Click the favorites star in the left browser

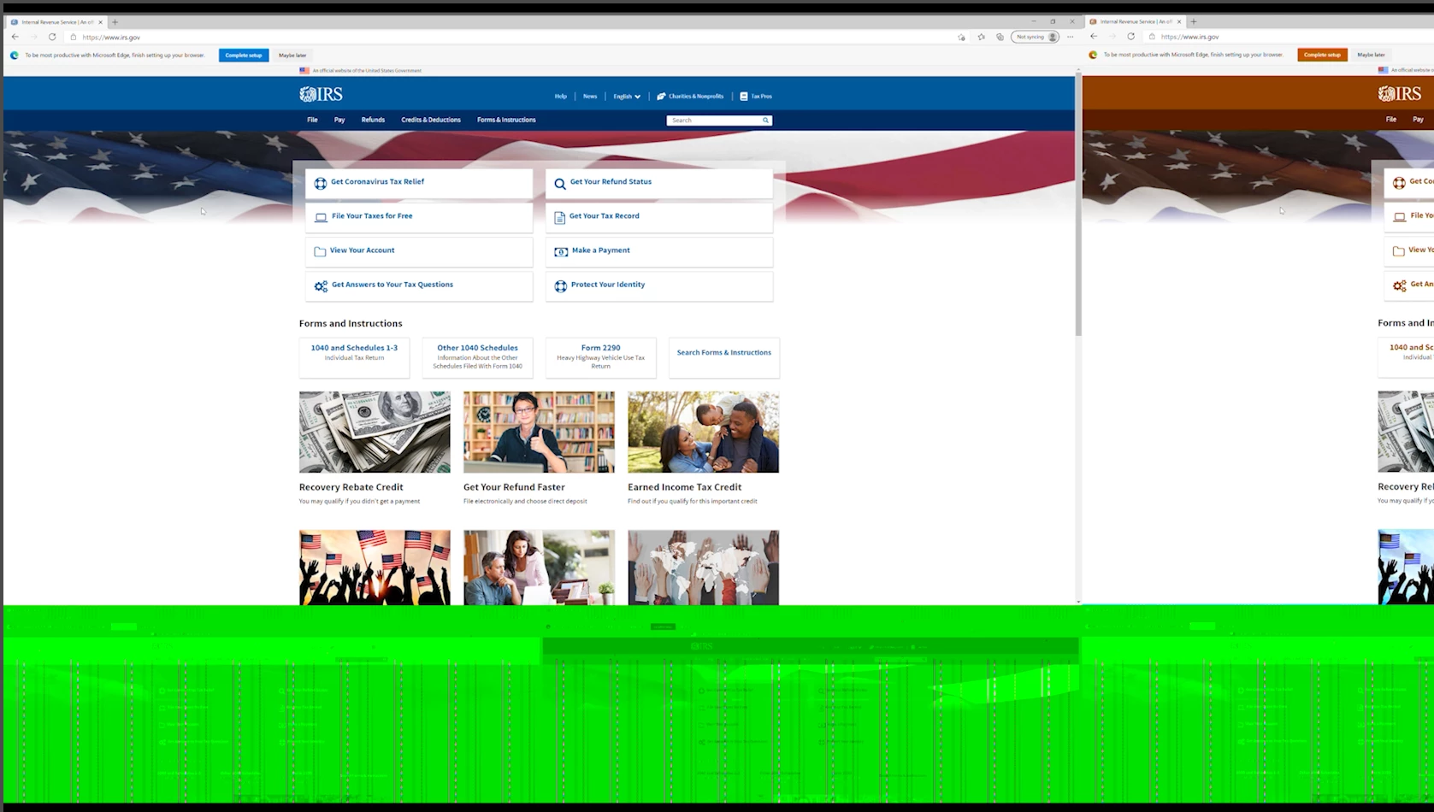coord(981,37)
